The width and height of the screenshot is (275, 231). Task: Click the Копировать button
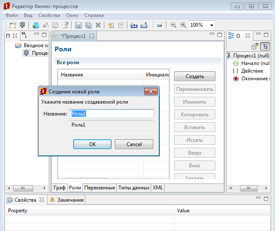coord(195,115)
